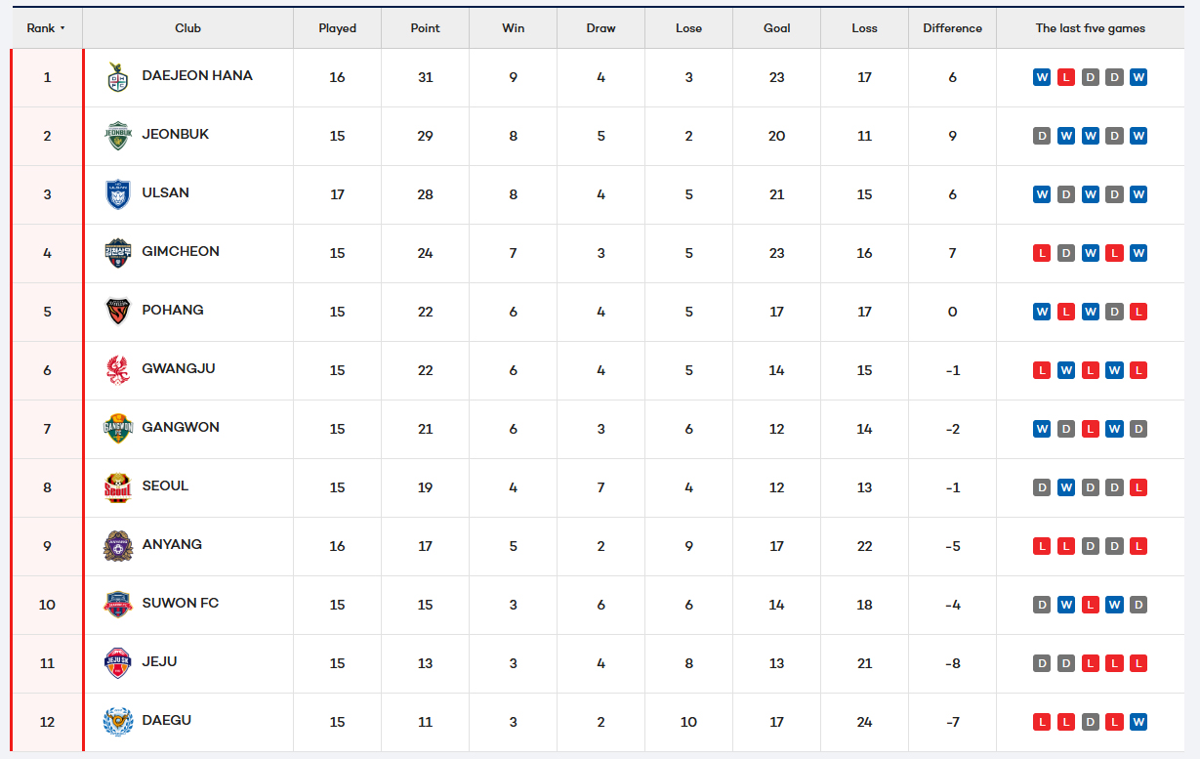Screen dimensions: 1200x759
Task: Click the Daegu club crest icon
Action: (117, 722)
